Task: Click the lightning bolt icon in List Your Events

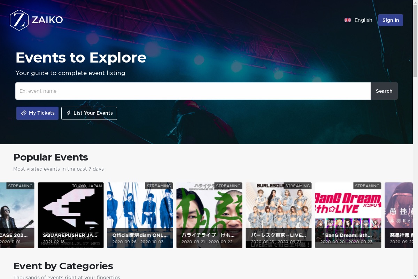Action: [69, 113]
